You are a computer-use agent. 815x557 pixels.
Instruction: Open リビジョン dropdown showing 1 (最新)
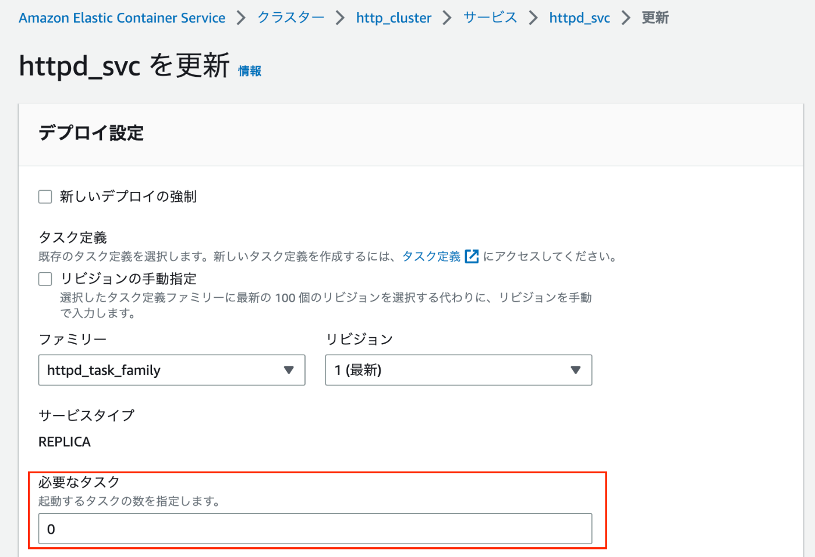click(x=459, y=370)
